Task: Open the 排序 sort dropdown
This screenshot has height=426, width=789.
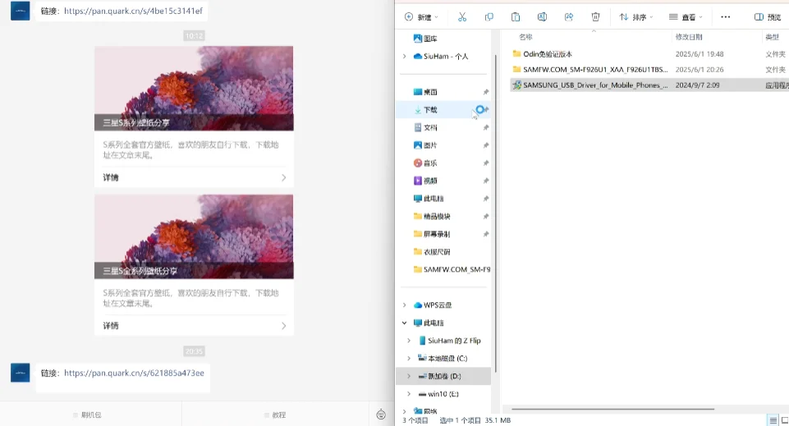Action: pyautogui.click(x=635, y=17)
